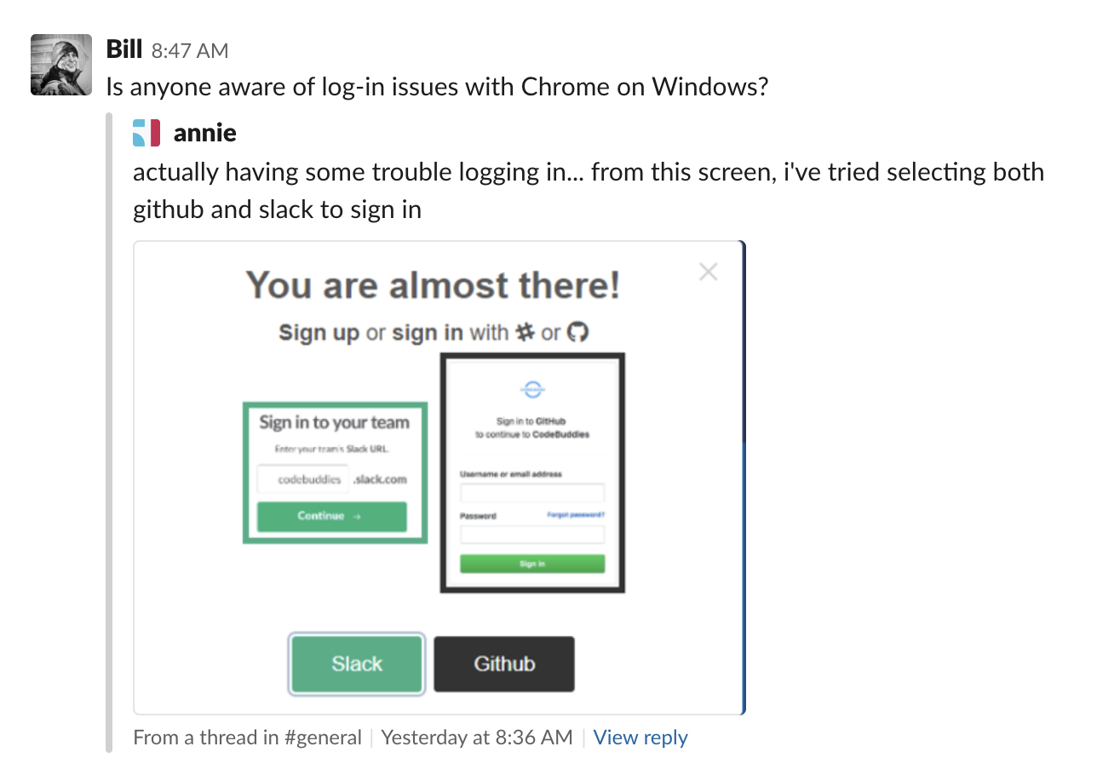Click the arrow icon inside the Continue button
Viewport: 1097px width, 758px height.
pos(358,517)
